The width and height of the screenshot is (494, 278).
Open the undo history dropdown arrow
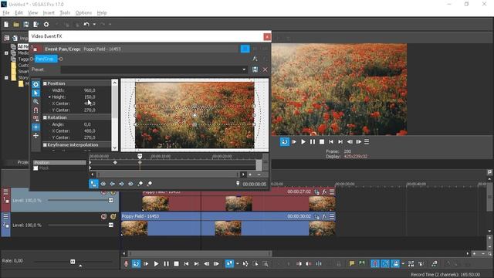tap(94, 24)
